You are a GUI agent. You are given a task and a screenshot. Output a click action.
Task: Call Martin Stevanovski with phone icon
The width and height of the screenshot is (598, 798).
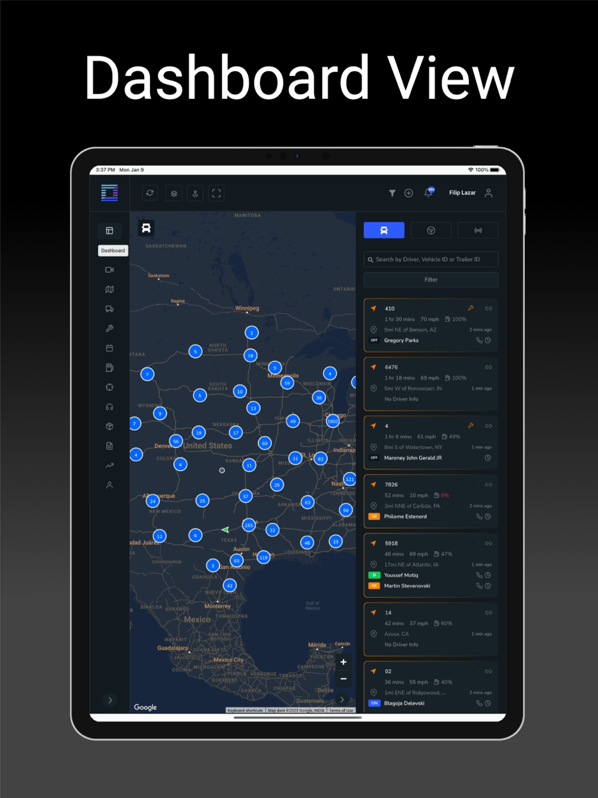click(x=479, y=586)
